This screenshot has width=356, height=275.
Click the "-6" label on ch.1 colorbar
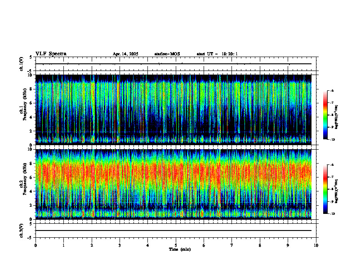[x=332, y=90]
